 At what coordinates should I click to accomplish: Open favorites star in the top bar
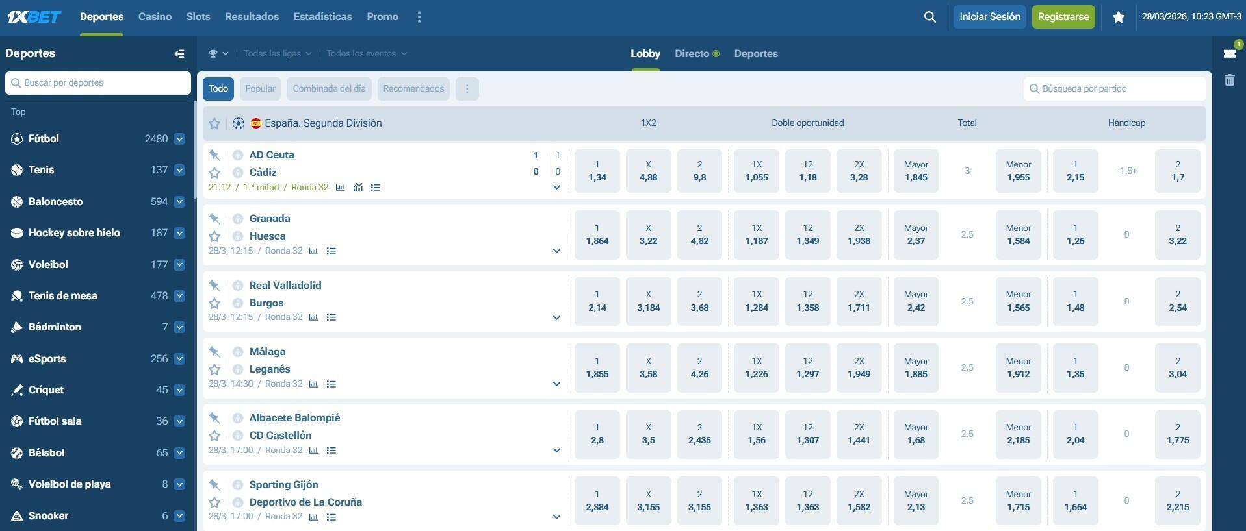(x=1118, y=17)
